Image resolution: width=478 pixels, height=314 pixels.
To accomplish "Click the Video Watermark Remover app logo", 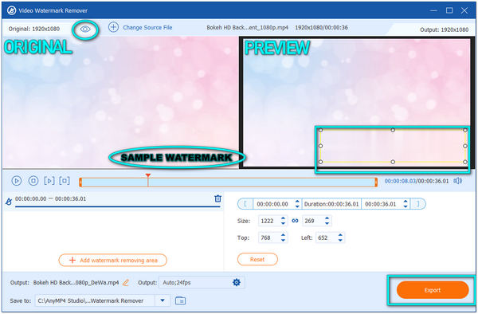I will tap(11, 10).
